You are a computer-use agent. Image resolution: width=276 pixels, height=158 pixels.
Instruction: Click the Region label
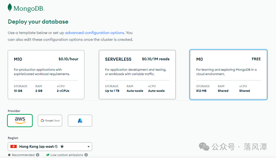coord(13,138)
